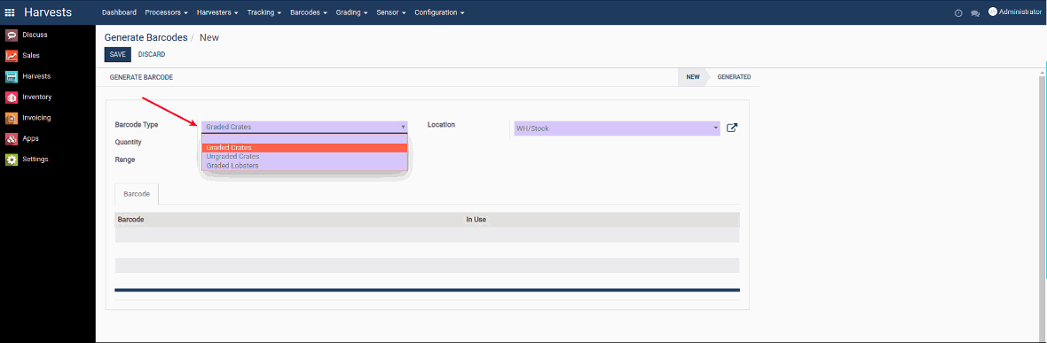Open the Barcode Type dropdown field

point(304,127)
